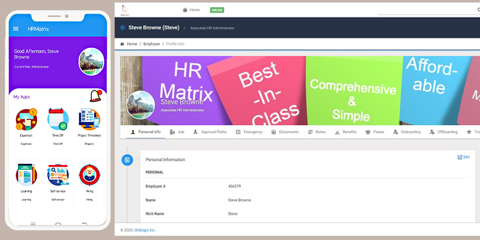This screenshot has height=240, width=480.
Task: Click the blue timeline circle icon beside Personal Information
Action: coord(127,160)
